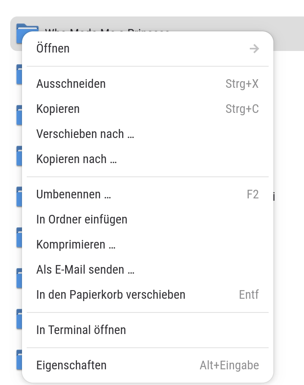Image resolution: width=304 pixels, height=385 pixels.
Task: Select Kopieren in the context menu
Action: [x=58, y=109]
